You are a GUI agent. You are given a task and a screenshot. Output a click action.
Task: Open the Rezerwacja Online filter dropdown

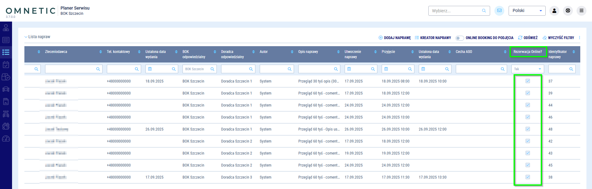point(527,69)
